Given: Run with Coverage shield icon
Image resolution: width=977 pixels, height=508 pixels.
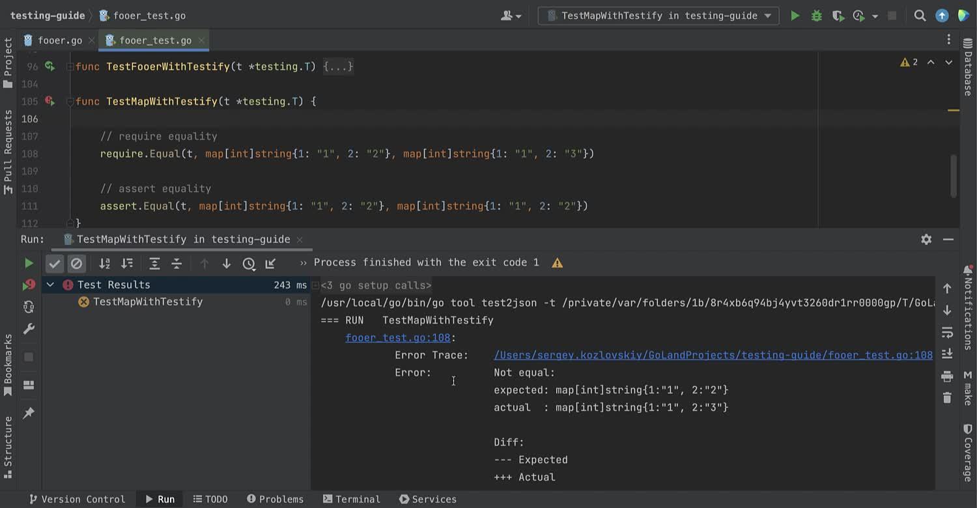Looking at the screenshot, I should (838, 16).
